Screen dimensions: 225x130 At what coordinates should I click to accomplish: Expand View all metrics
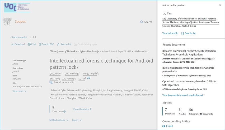point(82,109)
